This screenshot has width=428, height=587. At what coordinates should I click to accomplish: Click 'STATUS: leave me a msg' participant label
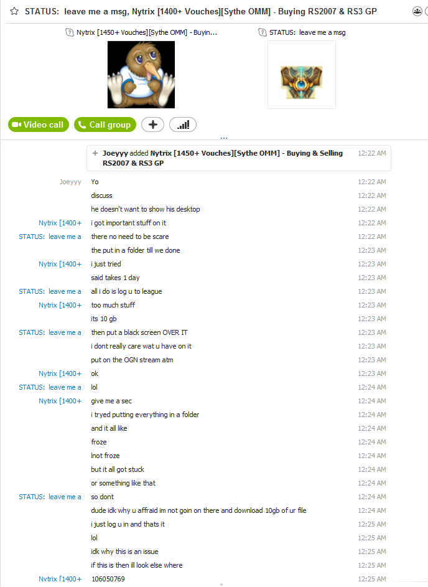pos(307,32)
